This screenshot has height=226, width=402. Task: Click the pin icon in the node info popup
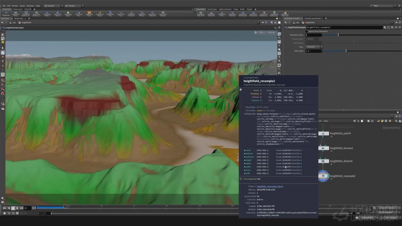[x=241, y=90]
